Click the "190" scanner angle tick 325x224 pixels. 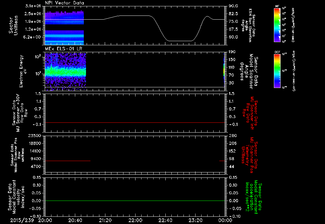pyautogui.click(x=232, y=52)
